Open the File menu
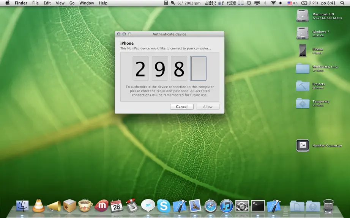Viewport: 350px width, 218px height. point(35,3)
